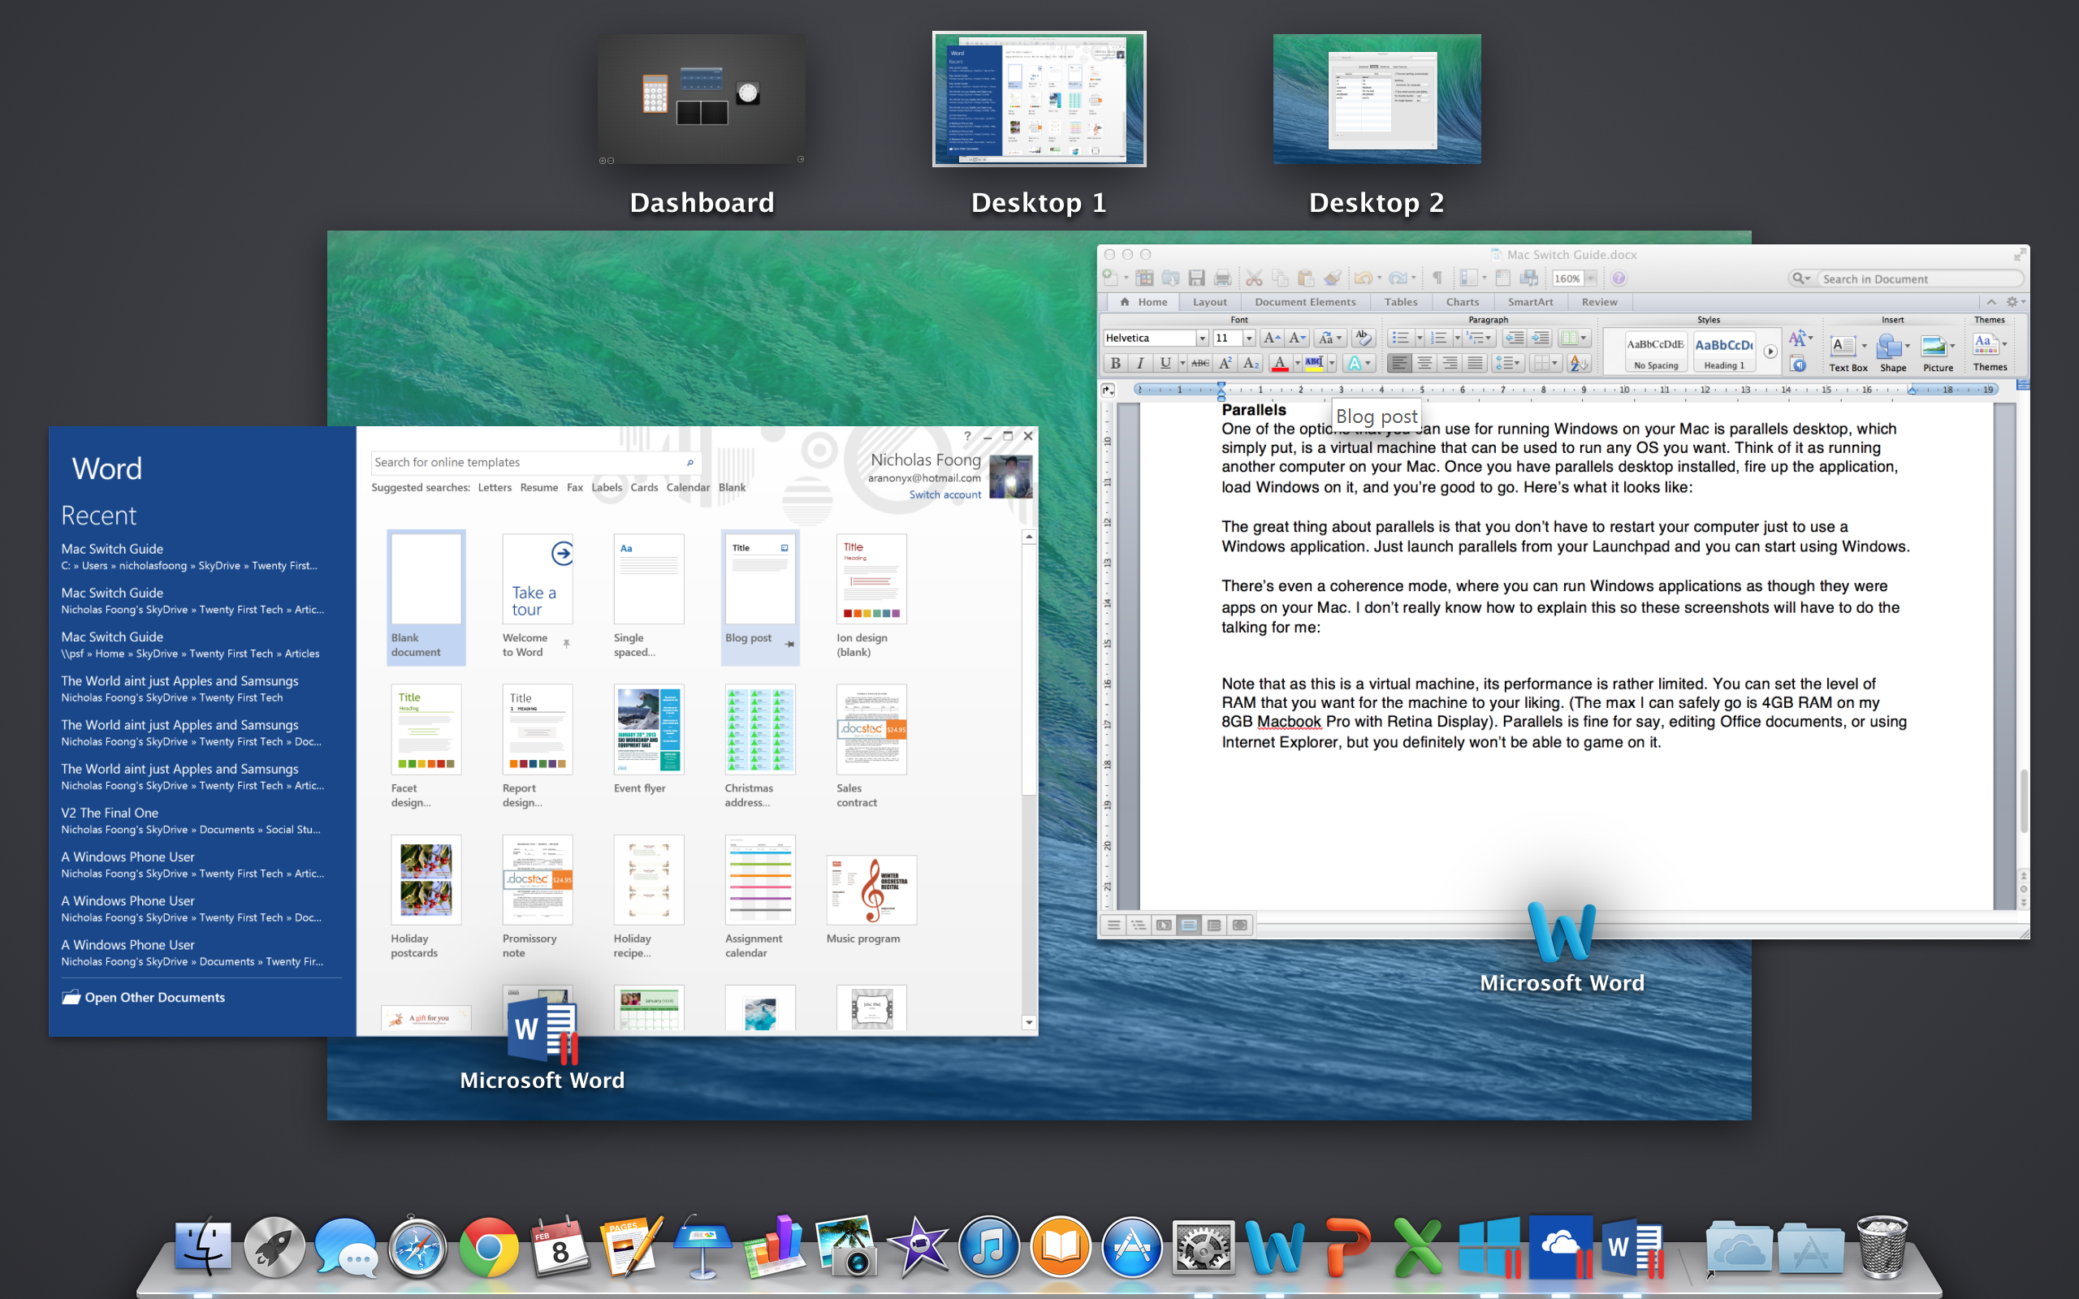Click the Sort A-Z icon
This screenshot has width=2079, height=1299.
pos(1578,364)
